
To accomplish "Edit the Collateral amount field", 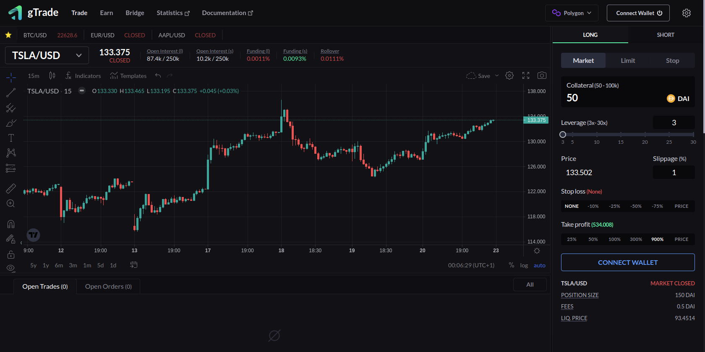I will (628, 92).
